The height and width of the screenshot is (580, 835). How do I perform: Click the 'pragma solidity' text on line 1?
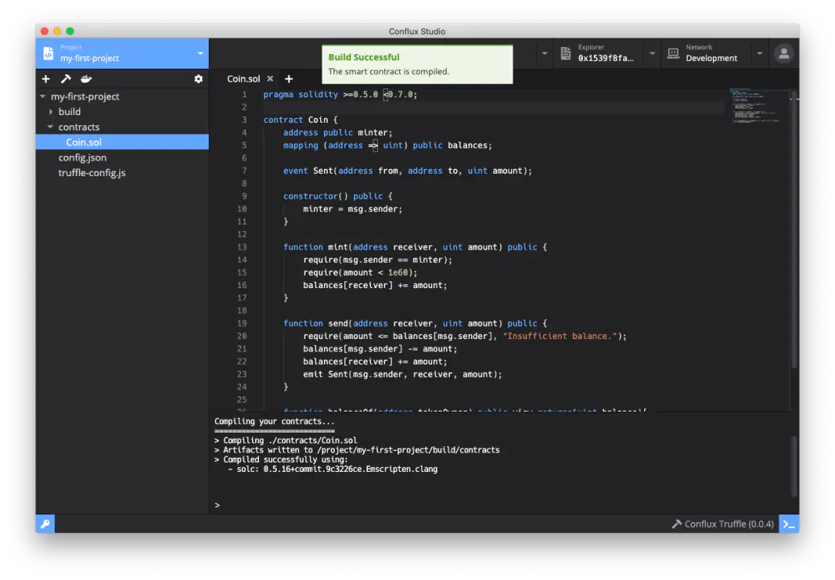(300, 94)
